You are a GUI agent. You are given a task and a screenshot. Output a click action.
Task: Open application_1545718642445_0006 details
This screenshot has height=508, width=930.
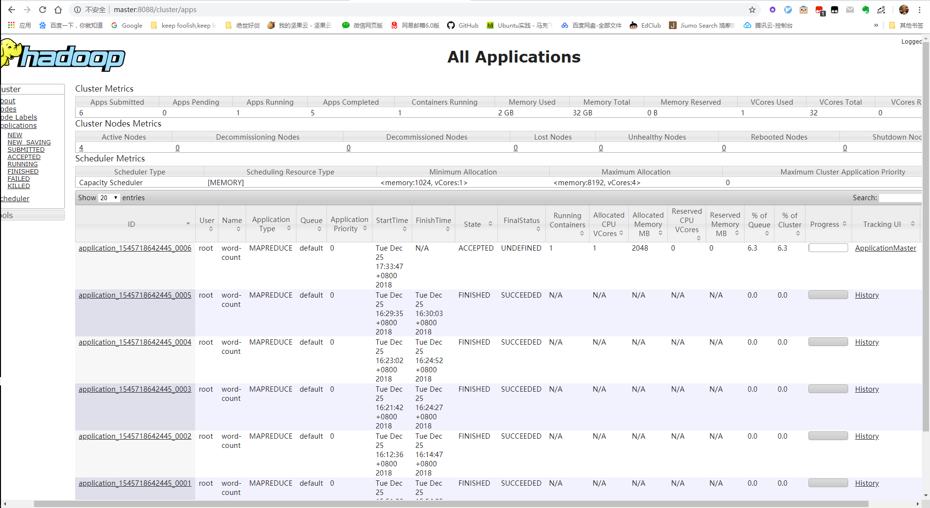pyautogui.click(x=135, y=248)
